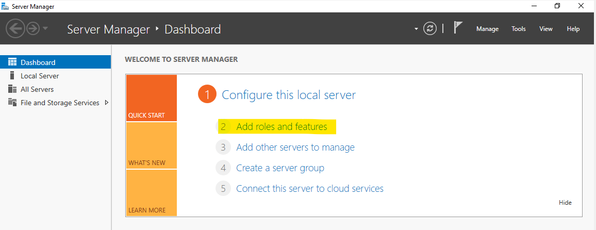596x230 pixels.
Task: Open the navigation history dropdown arrow
Action: [45, 28]
